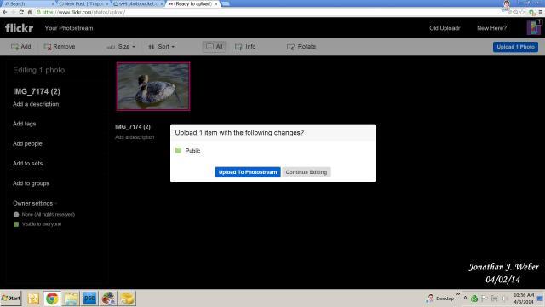This screenshot has width=545, height=307.
Task: Select the duck photo thumbnail
Action: pos(153,86)
